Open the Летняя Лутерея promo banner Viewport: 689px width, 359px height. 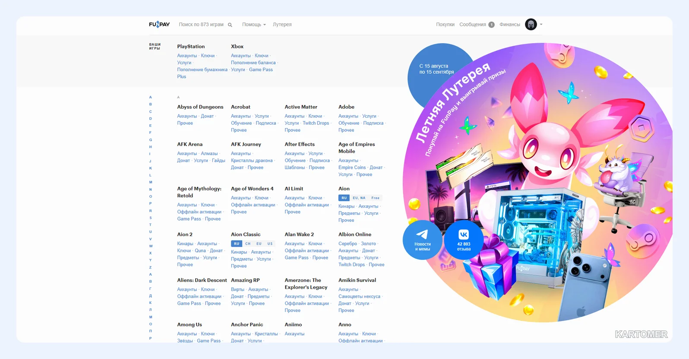click(537, 182)
